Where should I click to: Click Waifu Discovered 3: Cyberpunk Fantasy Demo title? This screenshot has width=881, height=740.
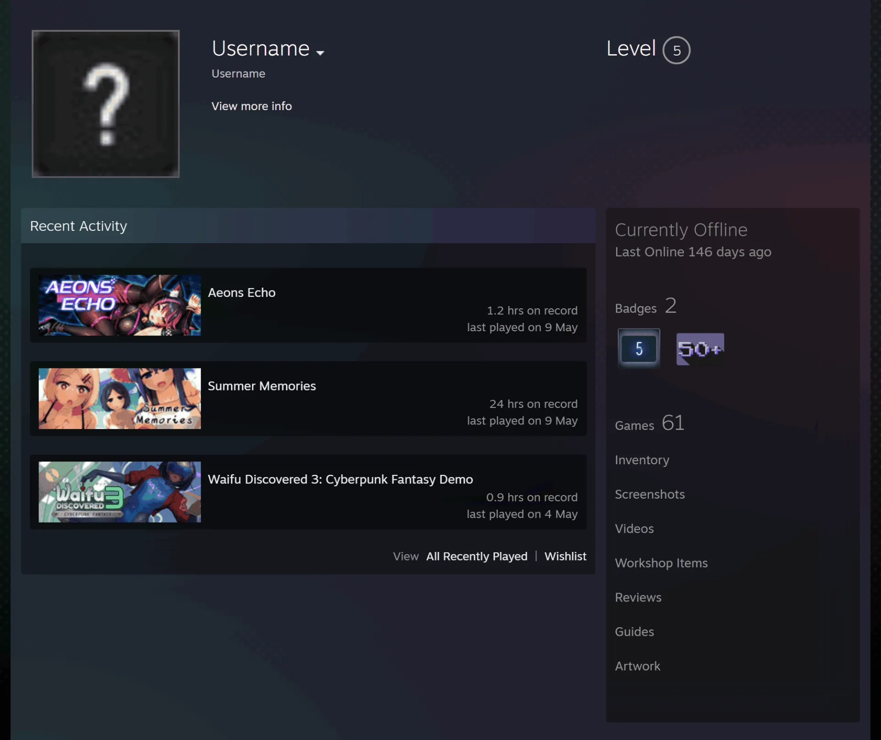340,479
